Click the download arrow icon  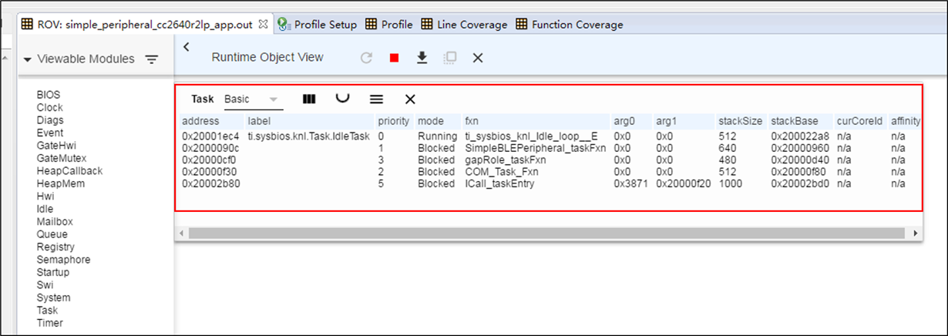pyautogui.click(x=422, y=58)
